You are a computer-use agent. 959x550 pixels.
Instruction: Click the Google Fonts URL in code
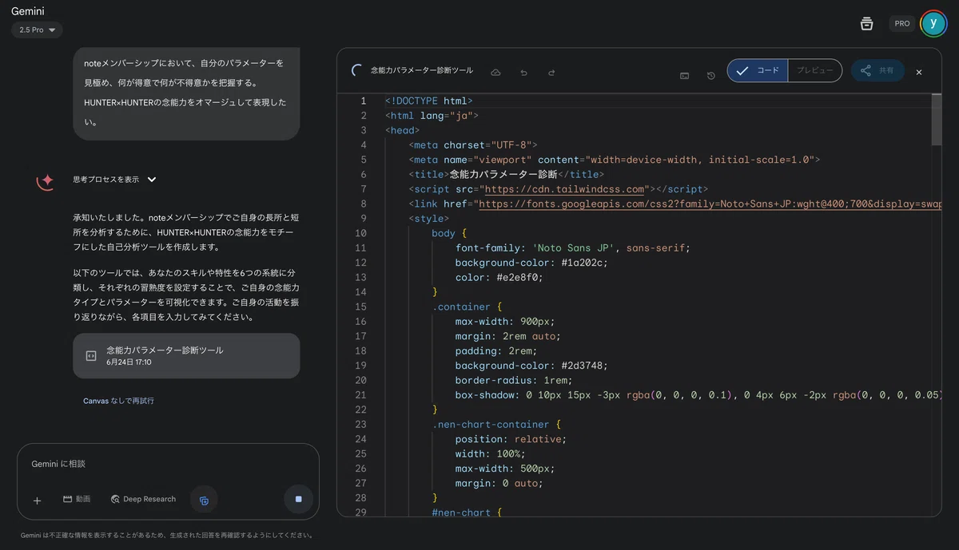pos(711,204)
